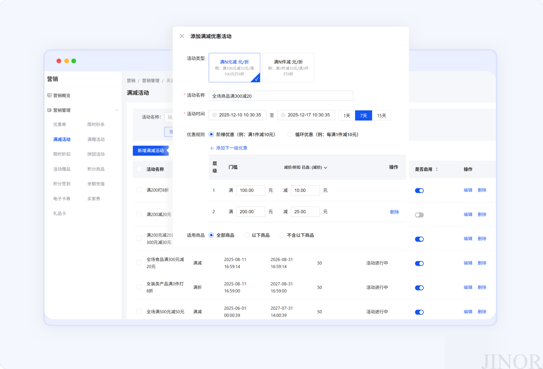543x369 pixels.
Task: Open 满减活动 menu item
Action: pos(62,139)
